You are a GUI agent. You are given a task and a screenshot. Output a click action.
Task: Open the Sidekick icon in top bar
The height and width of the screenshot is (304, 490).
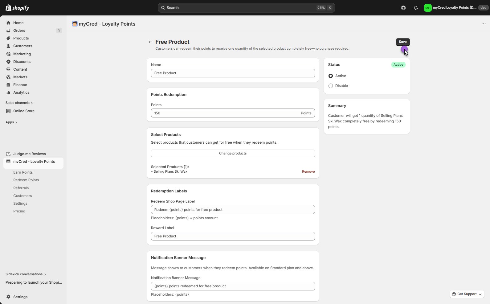[x=403, y=8]
